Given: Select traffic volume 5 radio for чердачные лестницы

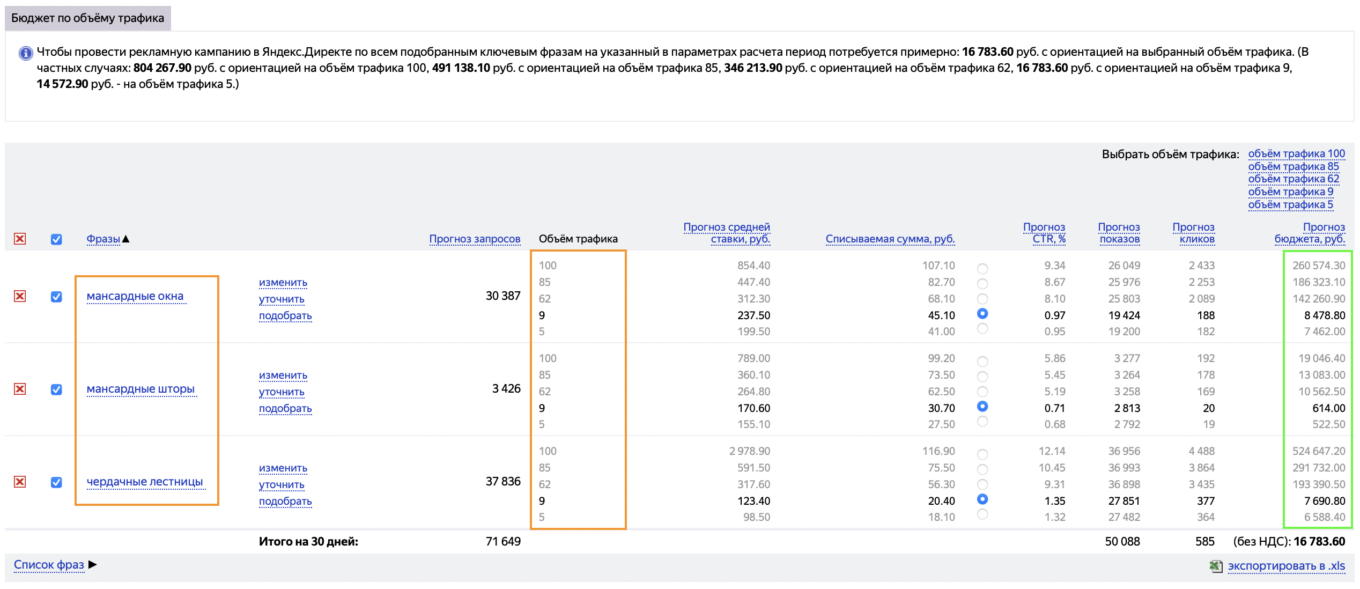Looking at the screenshot, I should point(982,514).
